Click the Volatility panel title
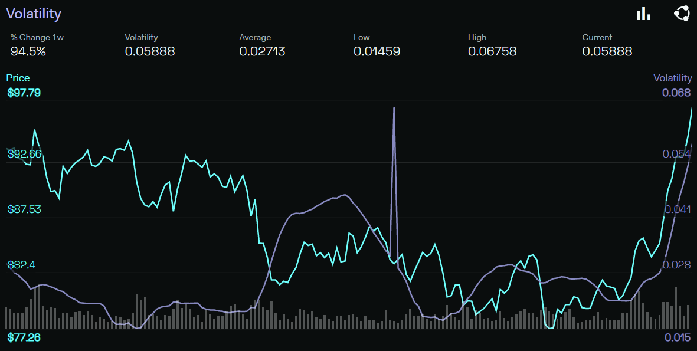 click(33, 14)
